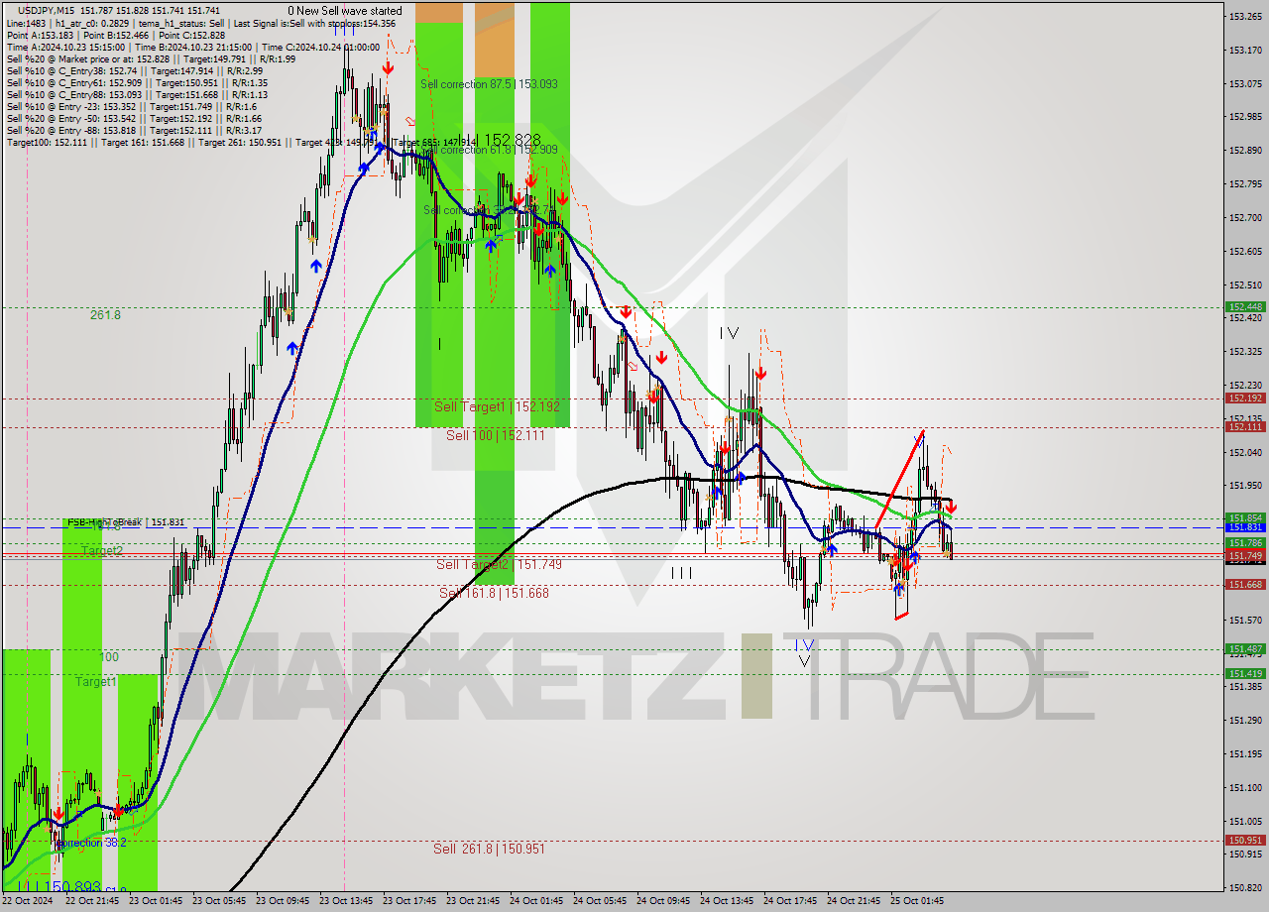The height and width of the screenshot is (912, 1269).
Task: Select the 'Sell 261.8 | 150.951' label
Action: click(x=489, y=849)
